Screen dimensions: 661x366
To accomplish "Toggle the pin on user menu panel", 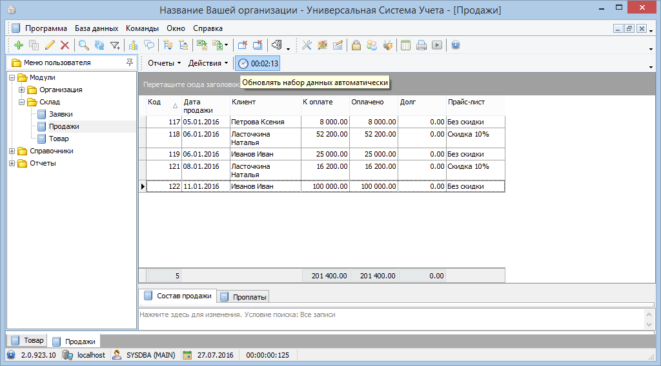I will [x=129, y=63].
